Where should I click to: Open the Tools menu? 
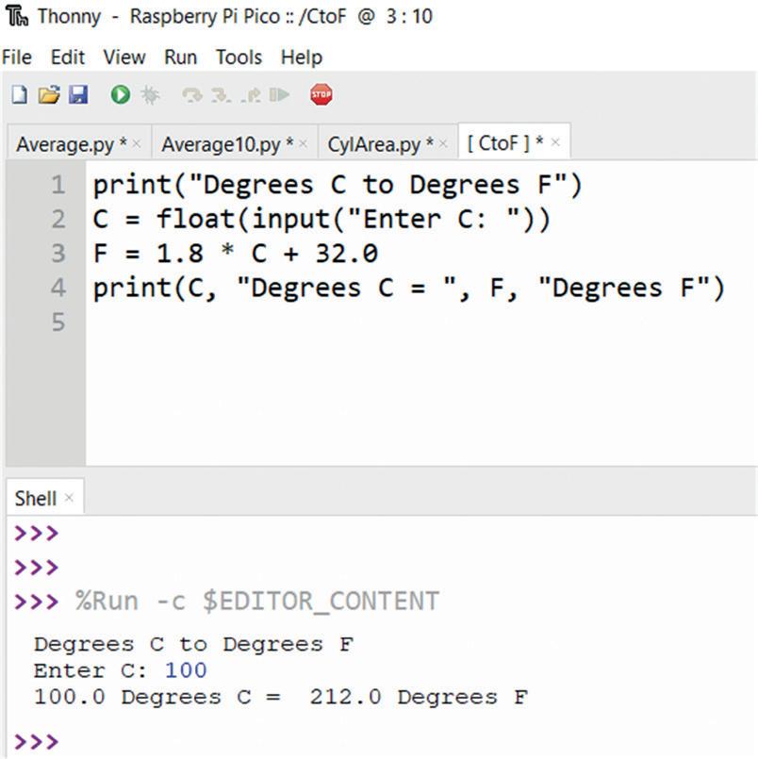pyautogui.click(x=239, y=58)
